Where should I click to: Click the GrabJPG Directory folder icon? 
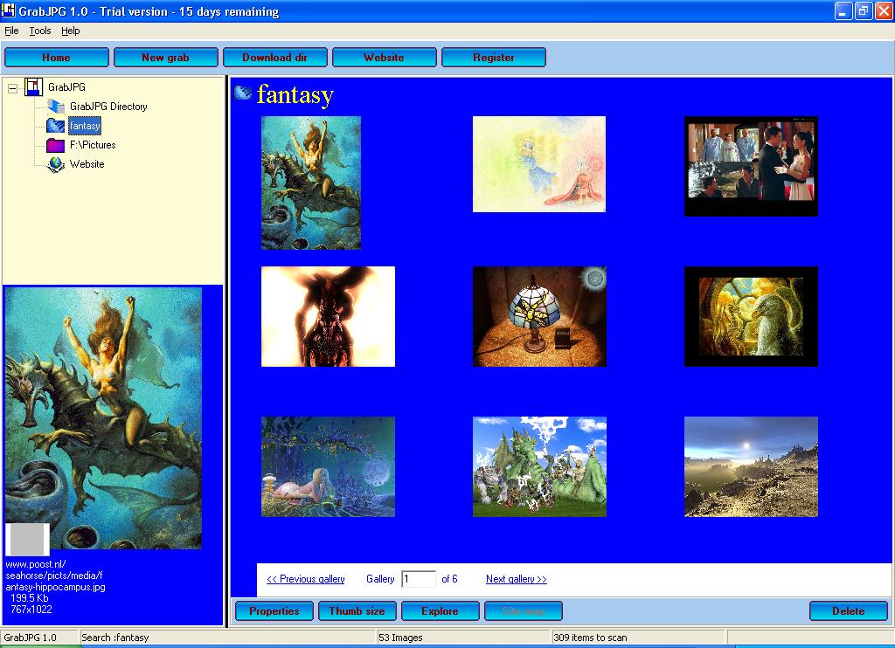(55, 106)
